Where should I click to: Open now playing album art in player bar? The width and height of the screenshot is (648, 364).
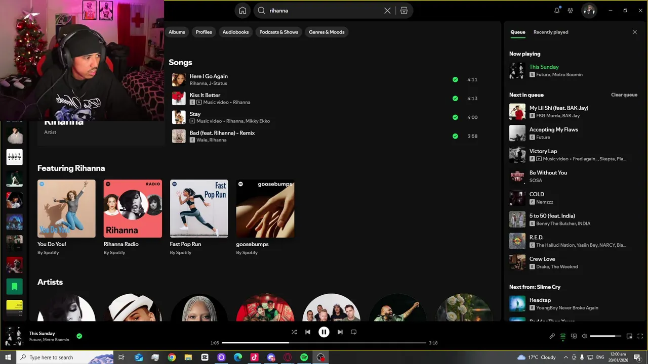(14, 336)
